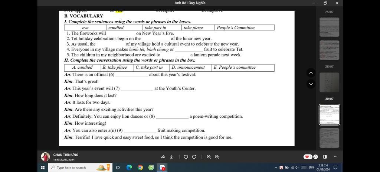Click the 26/07 date label
The width and height of the screenshot is (380, 172).
[330, 66]
